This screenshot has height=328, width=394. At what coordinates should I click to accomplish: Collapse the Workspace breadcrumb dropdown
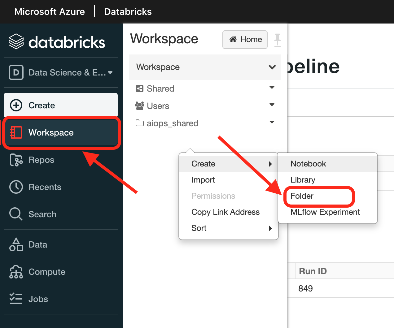(272, 67)
